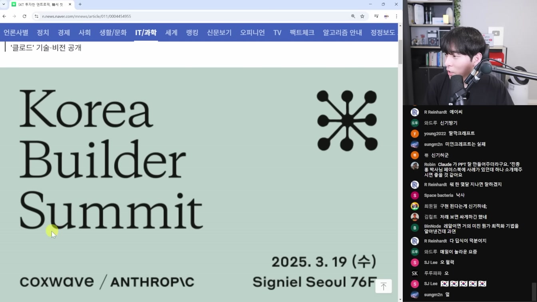Image resolution: width=537 pixels, height=302 pixels.
Task: Click chat message 매일이 놀라운 요즘
Action: pyautogui.click(x=458, y=252)
